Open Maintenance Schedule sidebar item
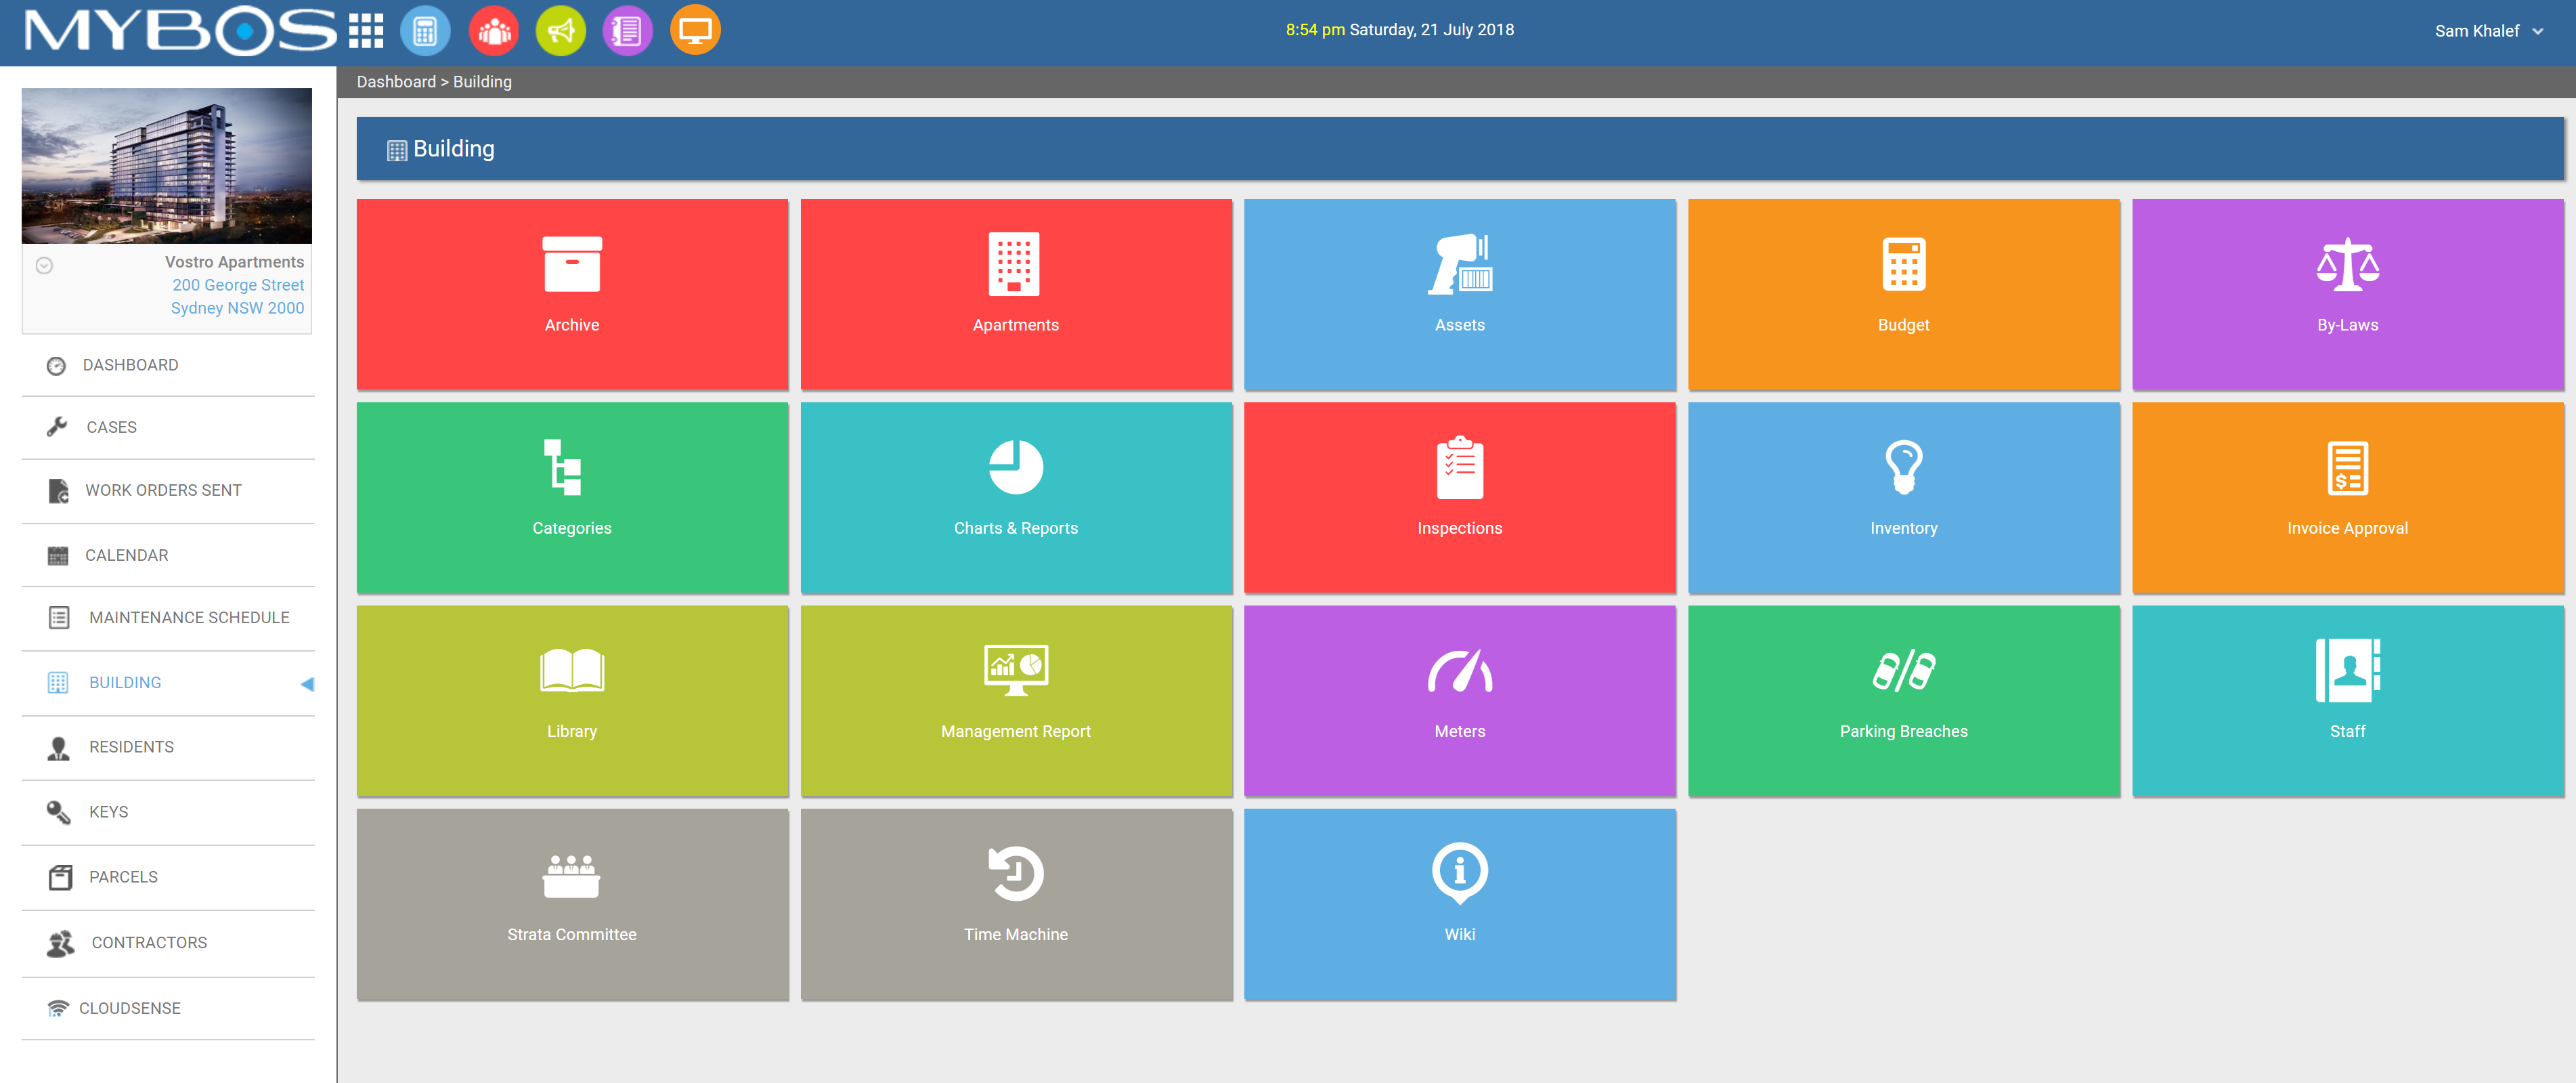2576x1083 pixels. coord(188,617)
